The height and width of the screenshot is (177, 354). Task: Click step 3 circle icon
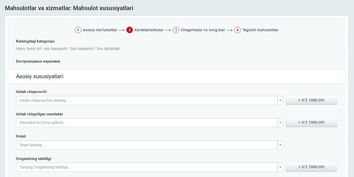click(x=176, y=30)
